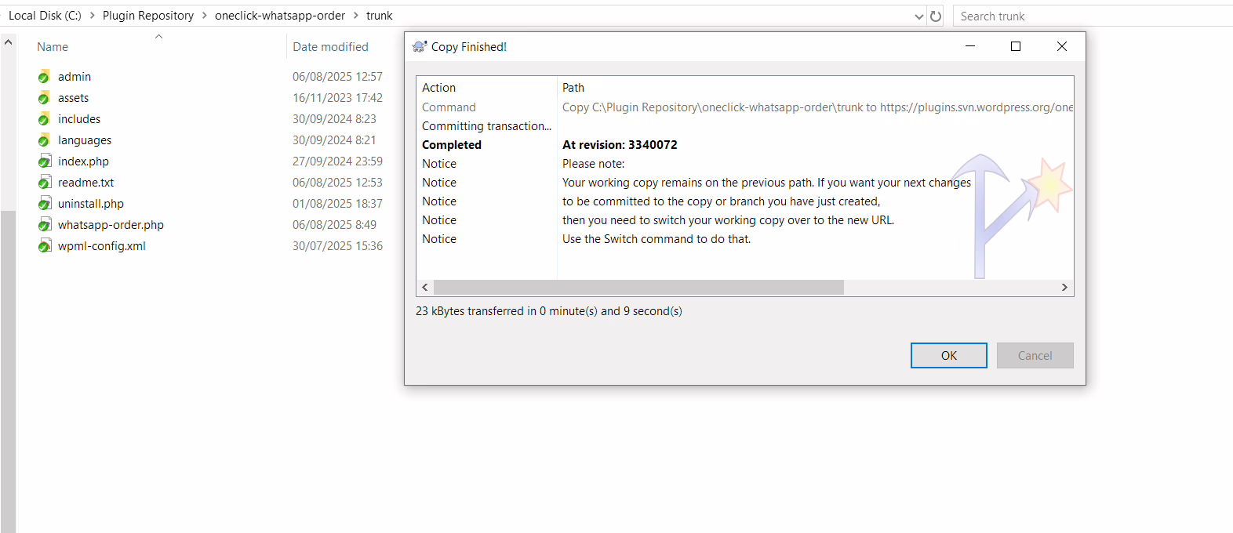Go to oneclick-whatsapp-order breadcrumb
The image size is (1233, 533).
point(280,16)
